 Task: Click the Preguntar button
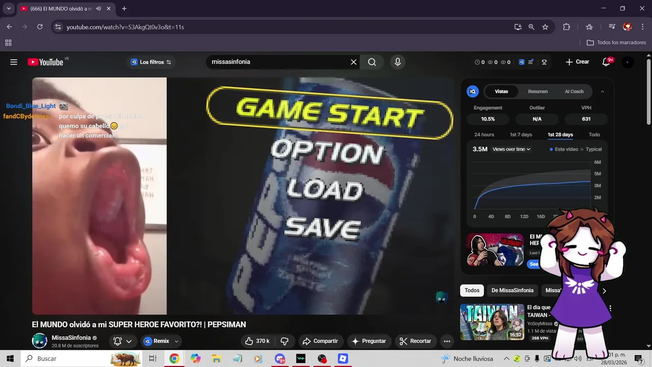coord(369,341)
